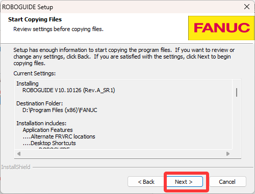255x194 pixels.
Task: Click the 'Application Features' entry
Action: (48, 130)
